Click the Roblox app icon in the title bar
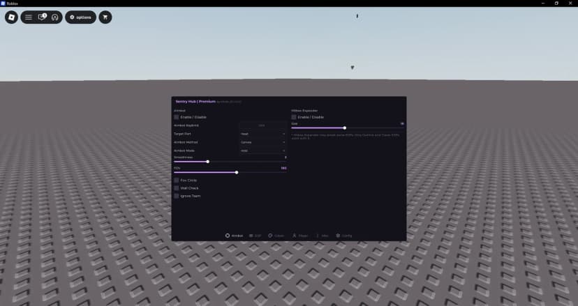 [x=3, y=3]
